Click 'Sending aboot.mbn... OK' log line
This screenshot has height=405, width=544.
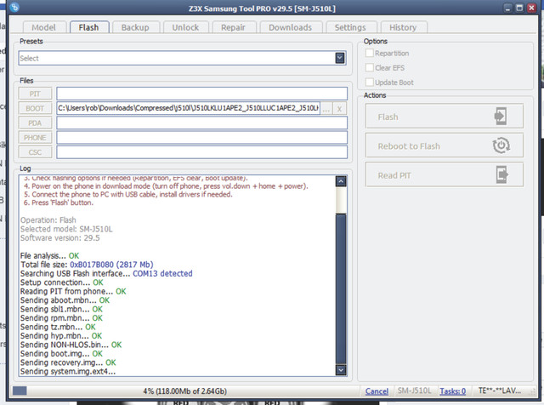(65, 300)
